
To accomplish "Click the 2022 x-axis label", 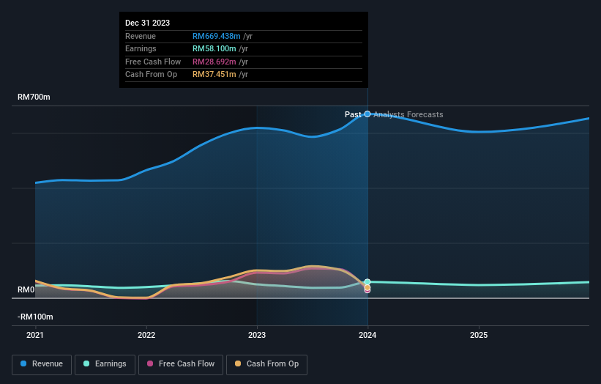I will point(146,336).
